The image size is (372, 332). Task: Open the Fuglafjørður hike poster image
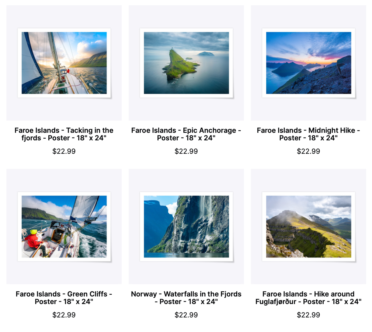tap(309, 227)
